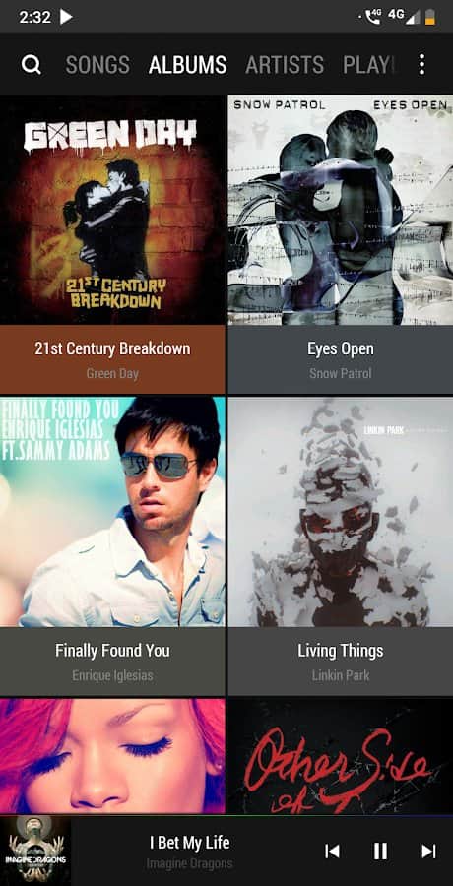This screenshot has height=886, width=453.
Task: Open the three-dot overflow menu
Action: tap(421, 65)
